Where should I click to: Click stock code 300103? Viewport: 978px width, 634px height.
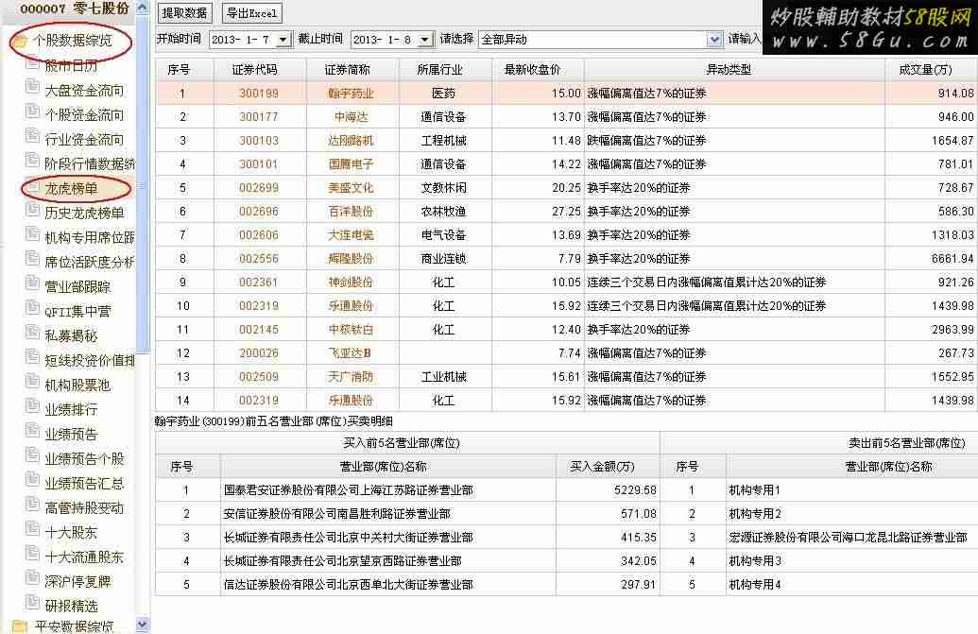[x=259, y=141]
